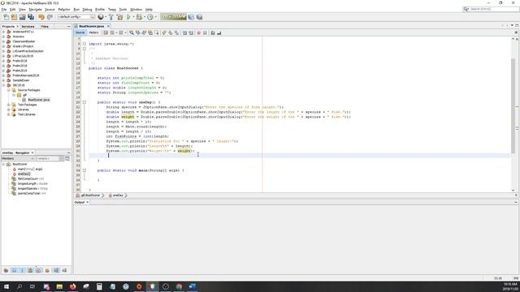The image size is (520, 292).
Task: Toggle the Source view button
Action: (x=80, y=32)
